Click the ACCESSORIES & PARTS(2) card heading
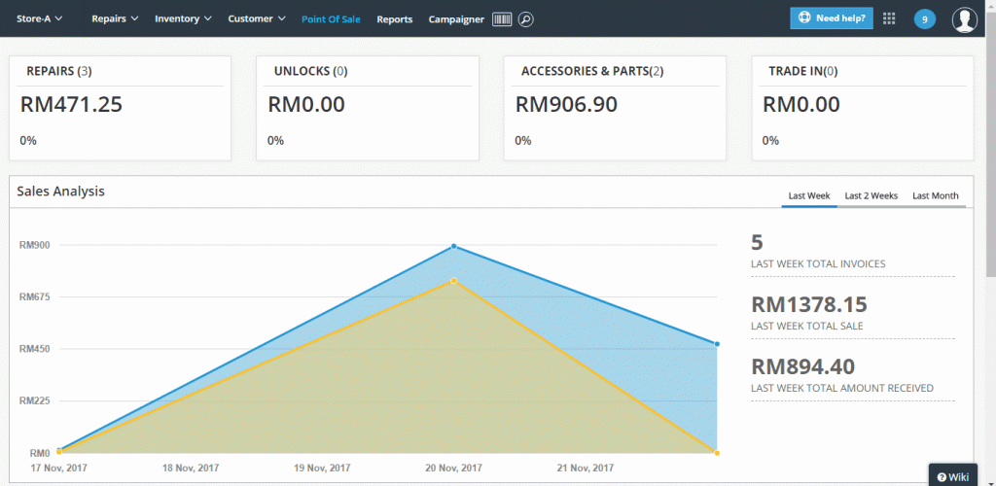Viewport: 996px width, 486px height. [592, 71]
